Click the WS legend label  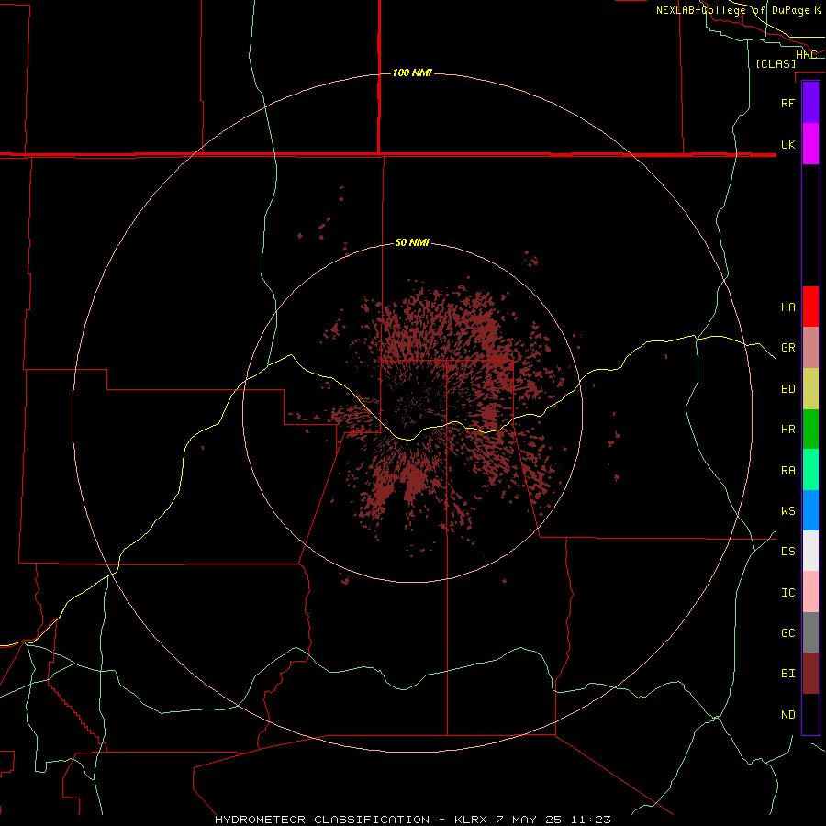point(787,511)
